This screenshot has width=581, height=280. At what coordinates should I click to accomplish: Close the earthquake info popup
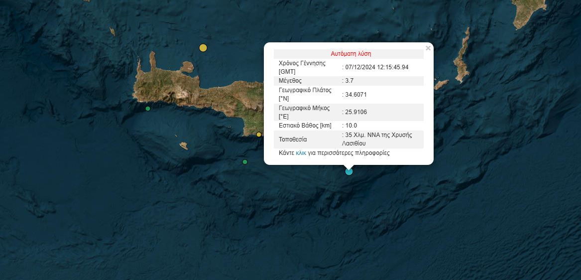(x=428, y=48)
